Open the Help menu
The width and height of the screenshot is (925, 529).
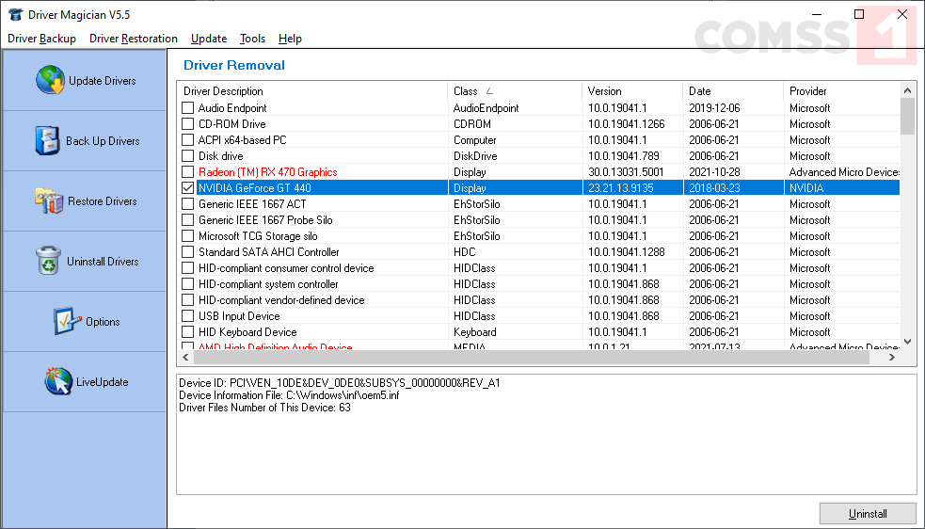[290, 39]
